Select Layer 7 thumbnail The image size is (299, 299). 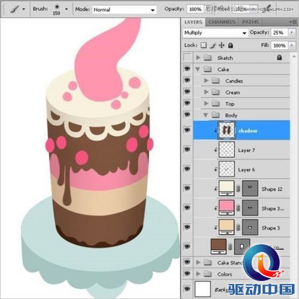pyautogui.click(x=226, y=149)
